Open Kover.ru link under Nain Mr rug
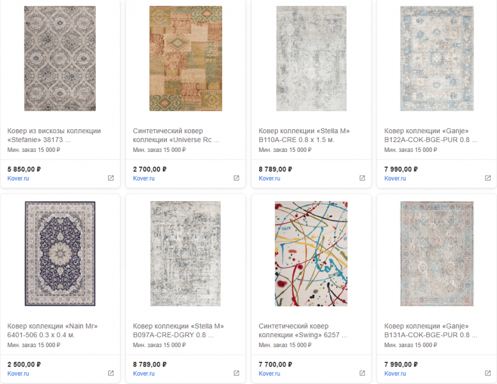The height and width of the screenshot is (384, 497). (x=18, y=373)
